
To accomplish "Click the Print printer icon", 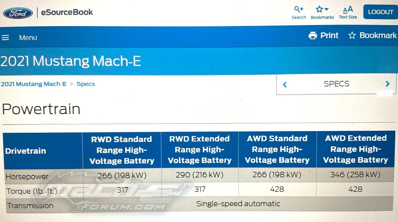I will (313, 35).
